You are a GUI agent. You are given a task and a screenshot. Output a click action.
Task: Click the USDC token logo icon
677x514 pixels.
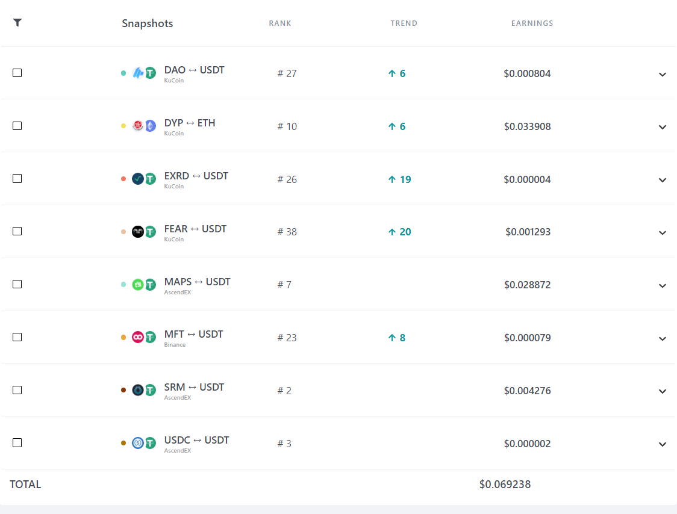click(x=138, y=443)
